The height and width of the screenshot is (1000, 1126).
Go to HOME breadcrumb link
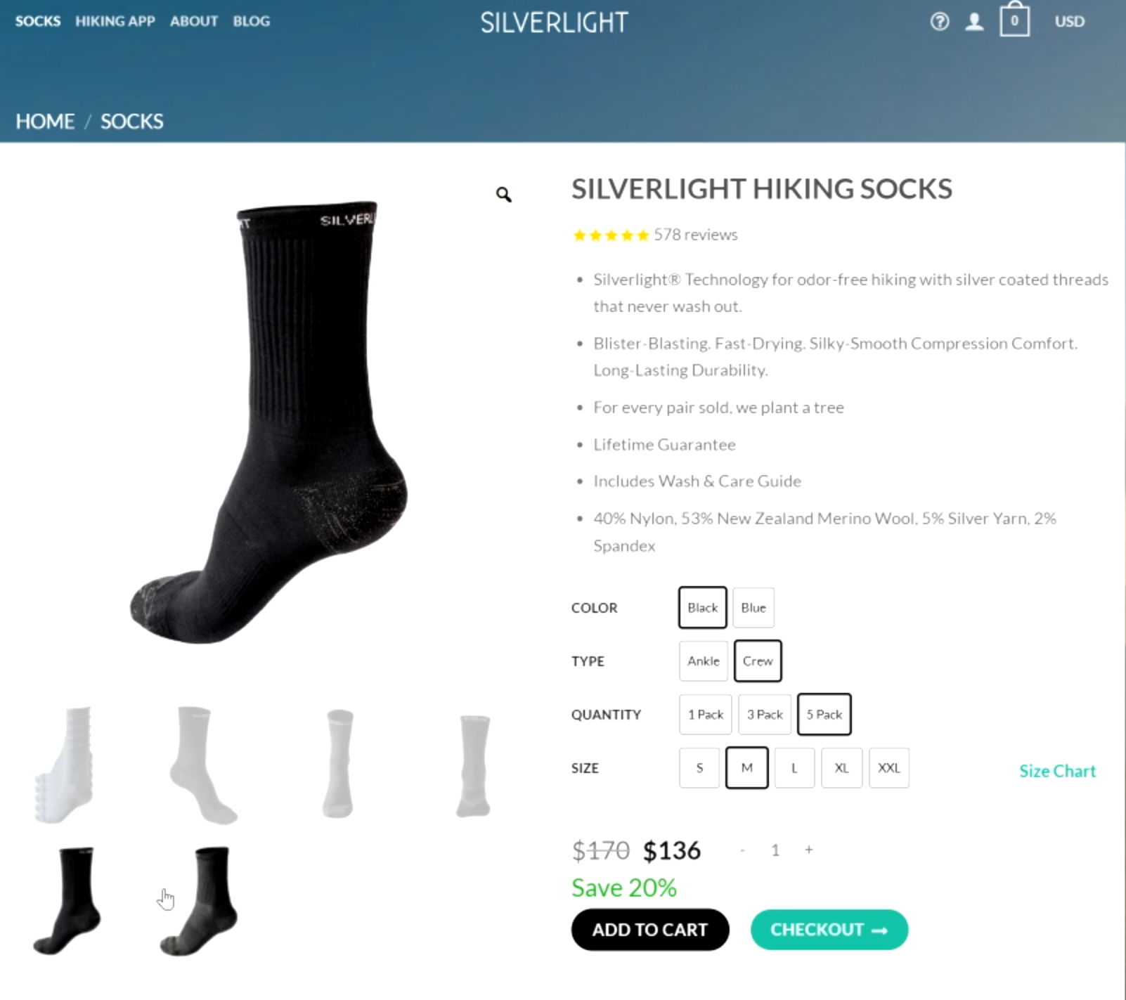click(x=45, y=122)
